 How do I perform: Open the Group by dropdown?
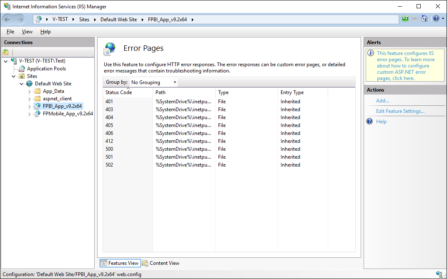click(x=153, y=82)
